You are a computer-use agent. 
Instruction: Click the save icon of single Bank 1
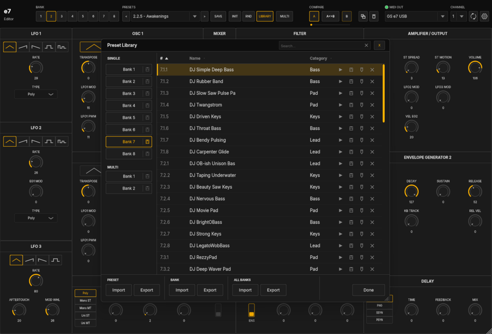click(x=147, y=69)
